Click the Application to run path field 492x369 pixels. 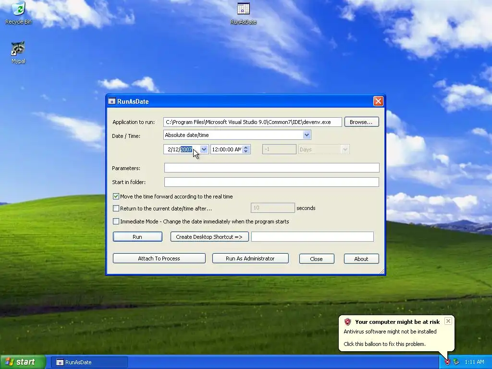(253, 122)
